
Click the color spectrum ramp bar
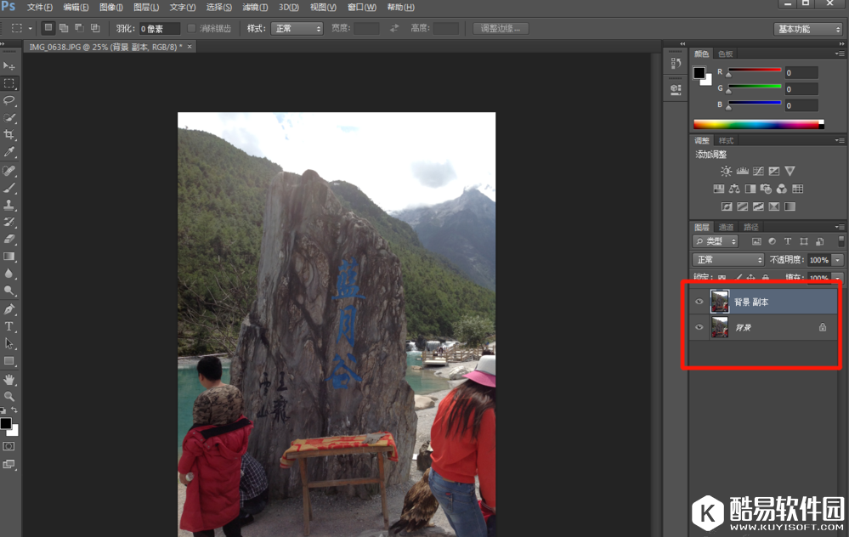click(x=758, y=124)
